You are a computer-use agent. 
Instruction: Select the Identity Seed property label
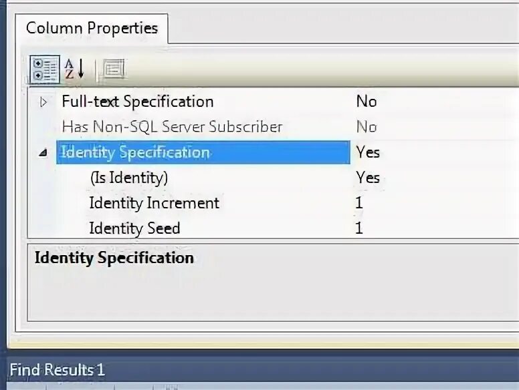134,228
